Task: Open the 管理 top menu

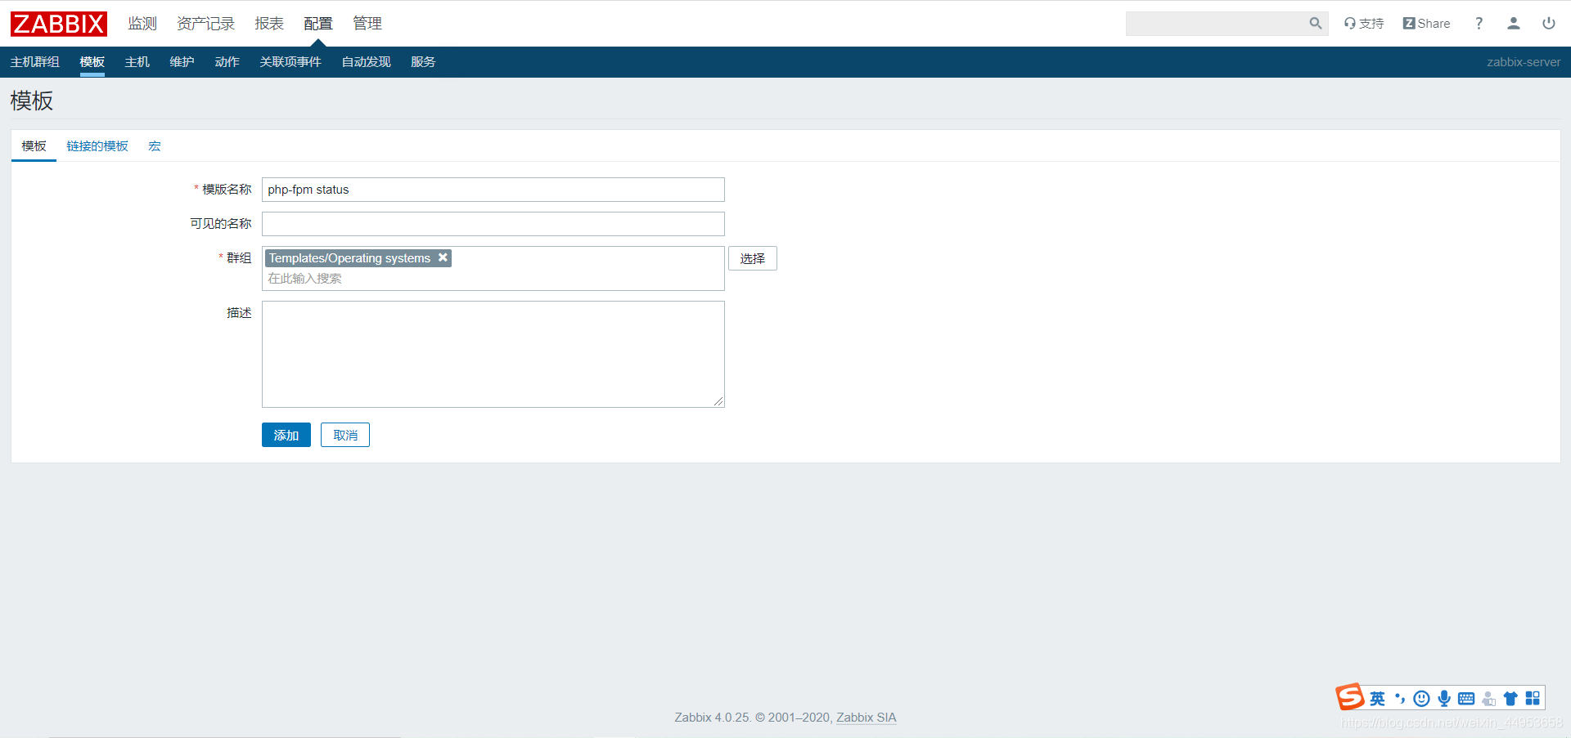Action: tap(367, 24)
